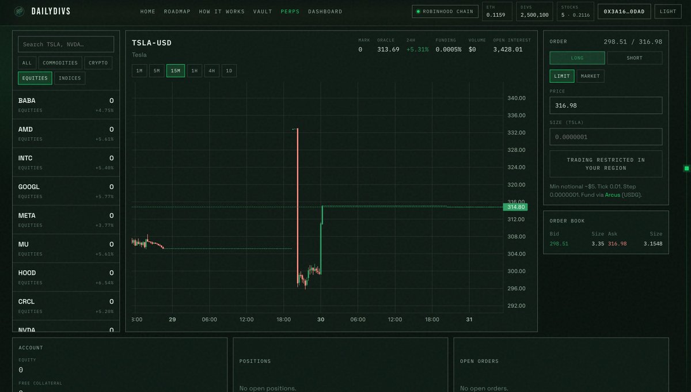Image resolution: width=691 pixels, height=392 pixels.
Task: Filter markets by CRYPTO
Action: coord(98,63)
